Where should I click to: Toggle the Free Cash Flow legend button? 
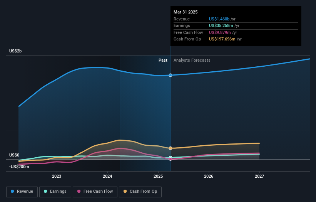95,192
